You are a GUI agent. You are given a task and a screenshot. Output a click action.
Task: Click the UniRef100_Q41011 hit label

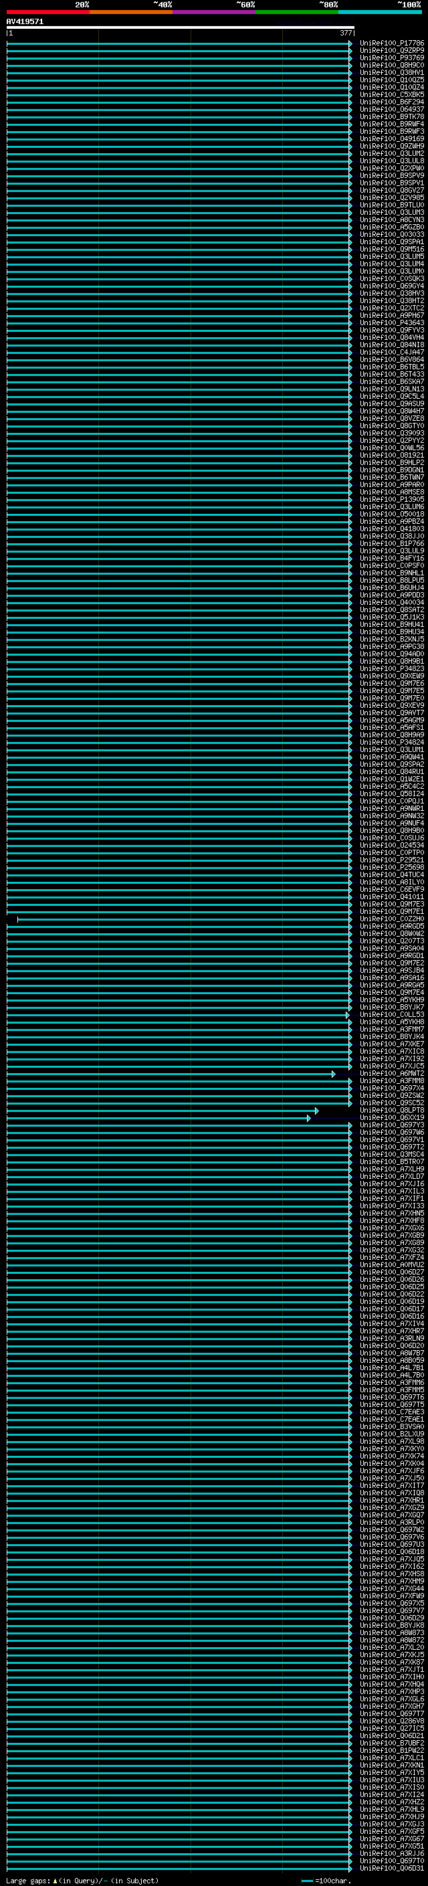392,897
